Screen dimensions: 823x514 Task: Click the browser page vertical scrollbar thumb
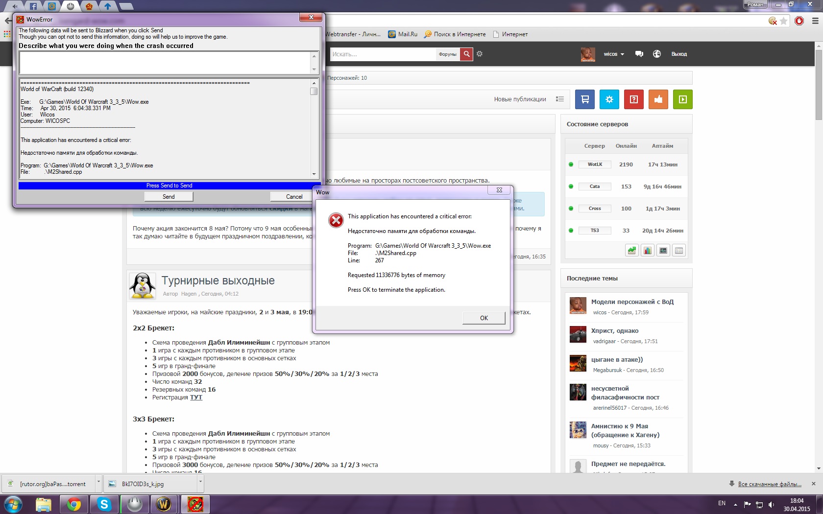[x=819, y=83]
